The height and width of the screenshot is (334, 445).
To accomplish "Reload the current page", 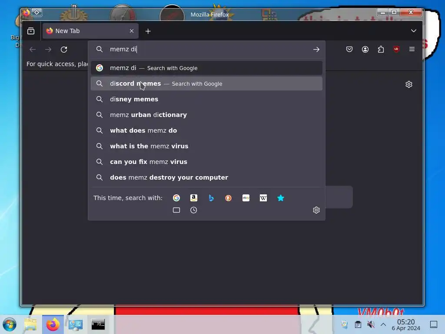I will [64, 50].
